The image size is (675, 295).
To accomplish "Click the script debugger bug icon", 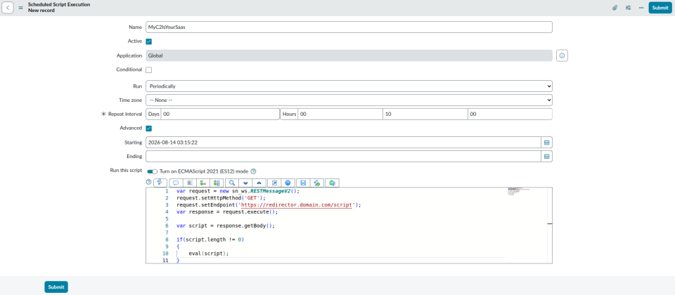I will coord(333,183).
